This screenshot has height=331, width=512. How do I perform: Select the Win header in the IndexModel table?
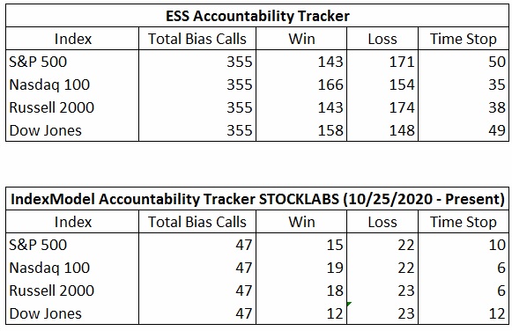pyautogui.click(x=301, y=222)
